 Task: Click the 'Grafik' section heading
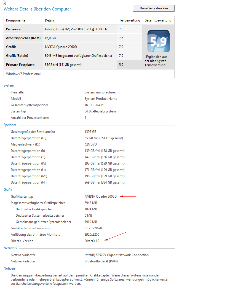[x=8, y=190]
